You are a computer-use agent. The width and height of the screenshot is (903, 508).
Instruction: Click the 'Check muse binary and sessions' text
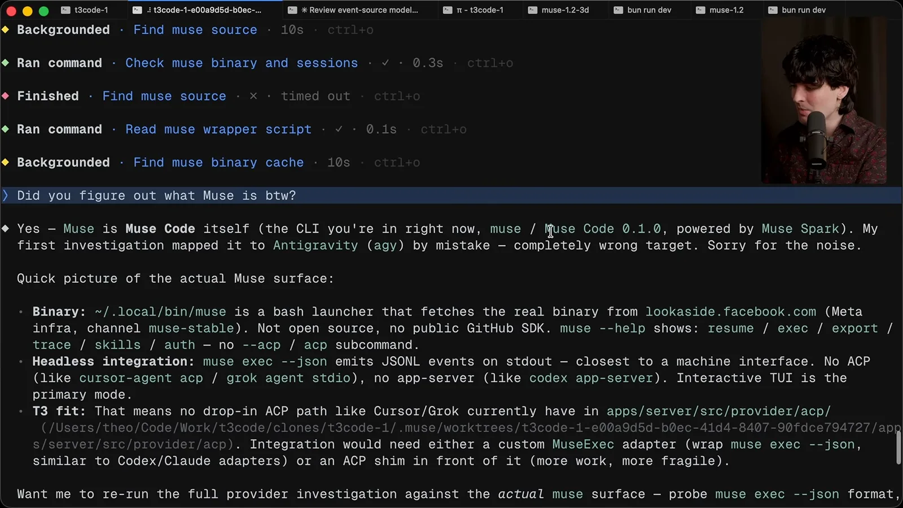pos(242,63)
